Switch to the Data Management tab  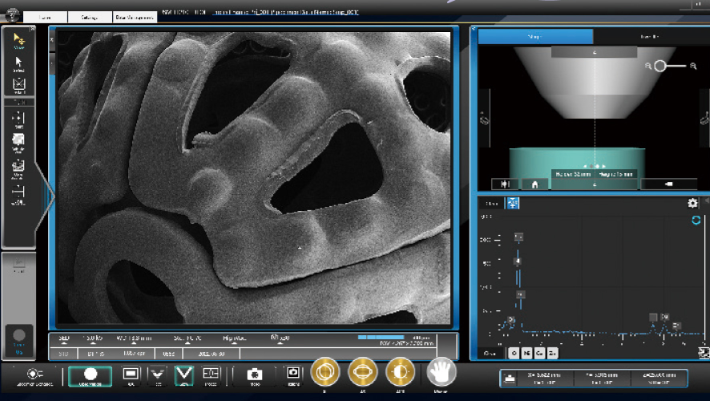pos(135,16)
